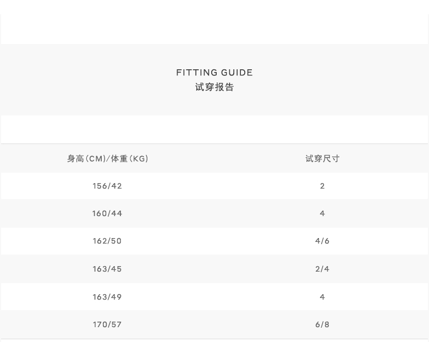Image resolution: width=429 pixels, height=342 pixels.
Task: Click size 4 in the 163/49 row
Action: click(322, 297)
